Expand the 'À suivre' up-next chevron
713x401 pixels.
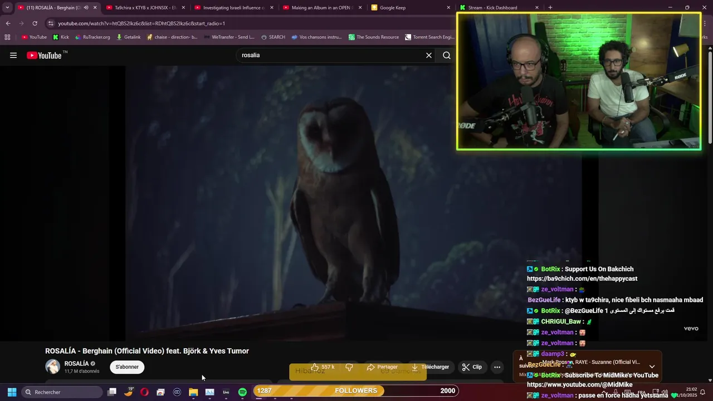click(652, 367)
